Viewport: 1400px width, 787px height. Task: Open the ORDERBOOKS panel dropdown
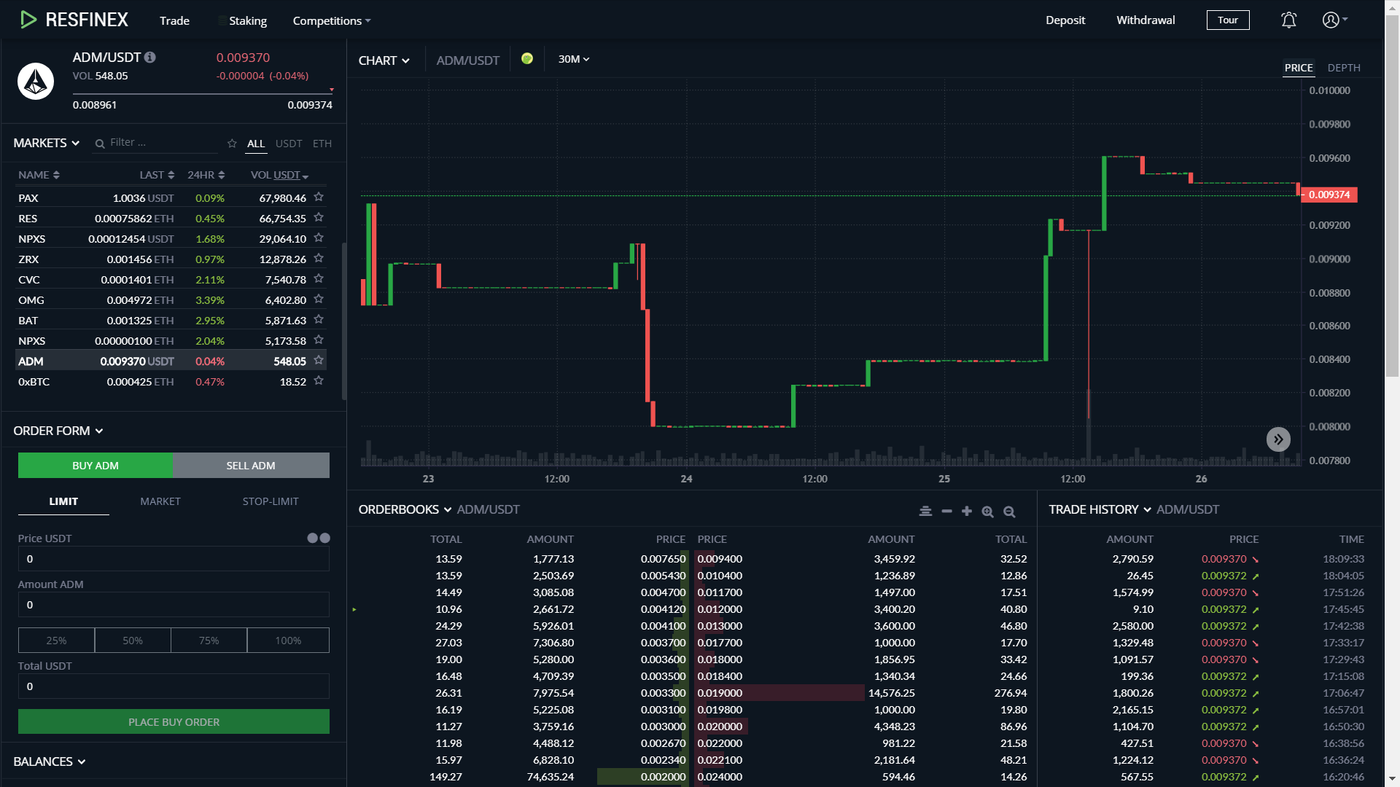[405, 509]
